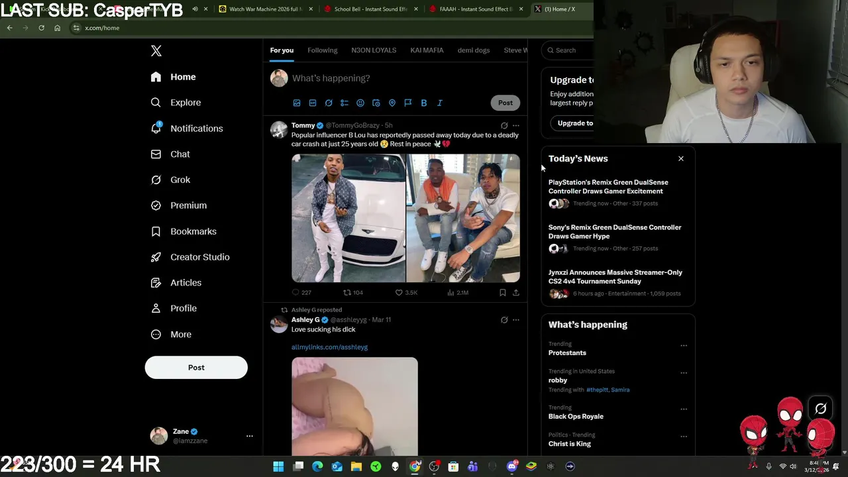Click the gray Post button in composer

pos(505,103)
